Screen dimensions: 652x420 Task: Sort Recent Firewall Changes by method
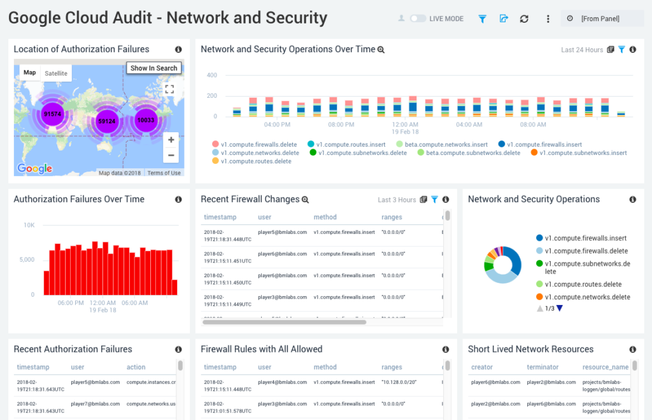tap(325, 217)
